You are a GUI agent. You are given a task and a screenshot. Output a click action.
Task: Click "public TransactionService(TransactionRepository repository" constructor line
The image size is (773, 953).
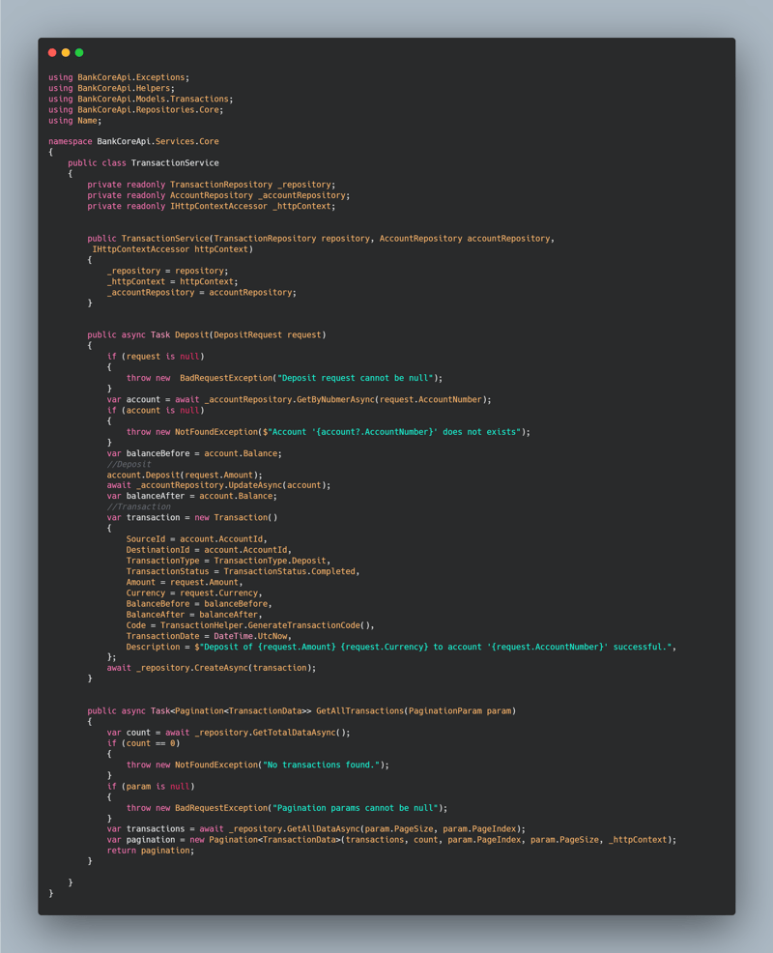pos(321,239)
